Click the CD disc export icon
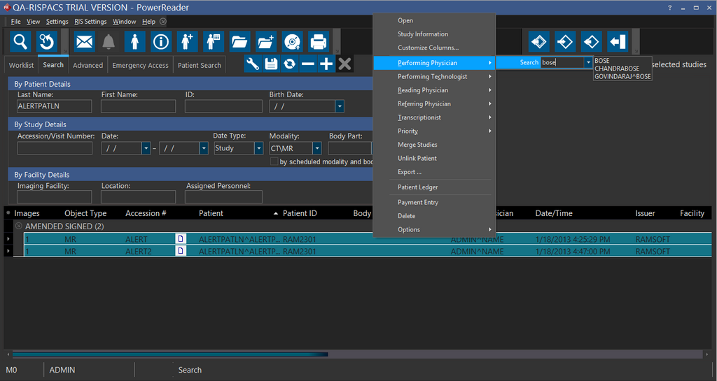 click(292, 42)
